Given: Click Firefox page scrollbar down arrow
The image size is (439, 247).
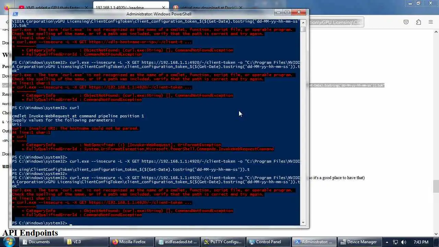Looking at the screenshot, I should [x=436, y=234].
